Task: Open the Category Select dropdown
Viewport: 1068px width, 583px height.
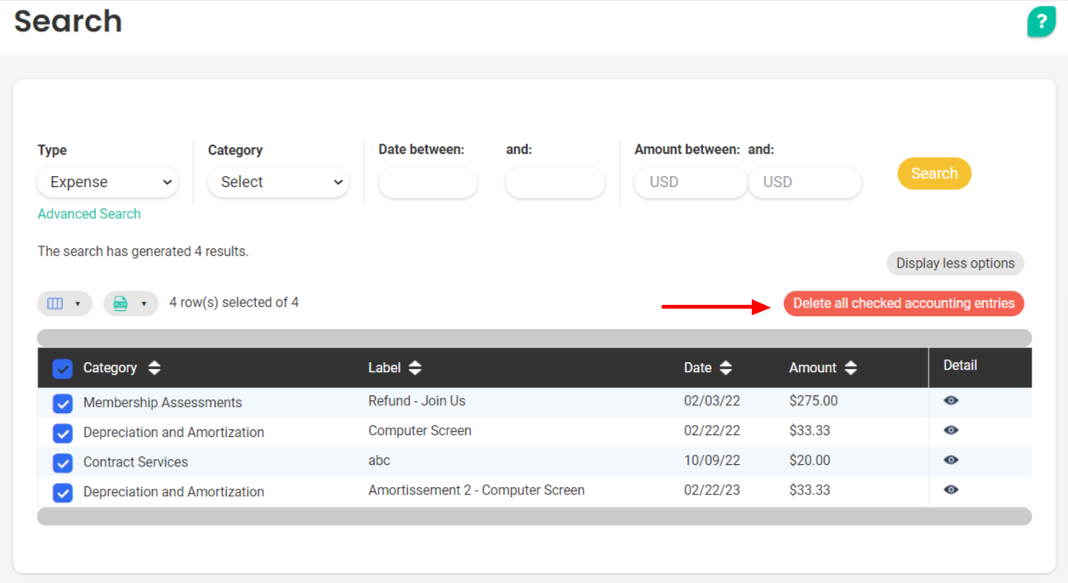Action: tap(279, 182)
